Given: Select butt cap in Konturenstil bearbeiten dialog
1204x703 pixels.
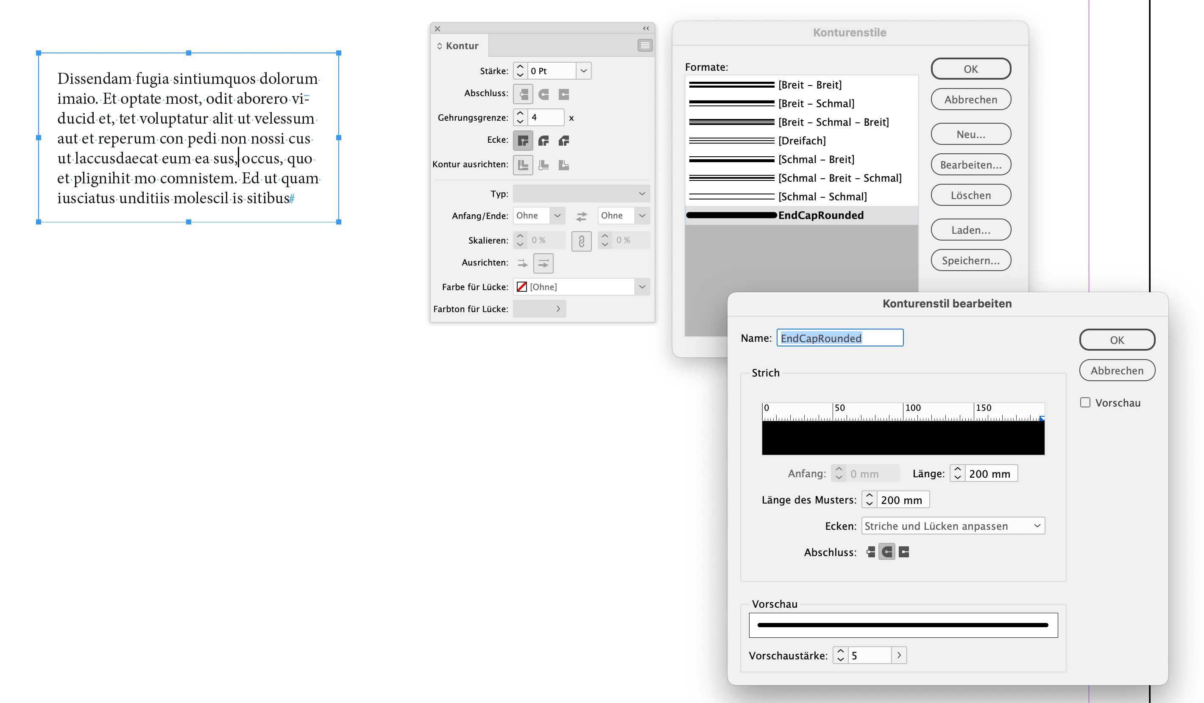Looking at the screenshot, I should click(x=870, y=552).
